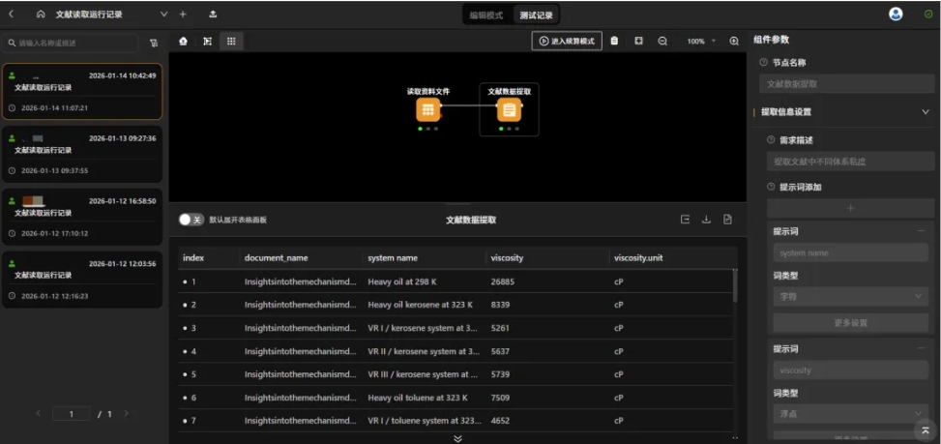Click the 读取资料文件 node icon

coord(427,110)
